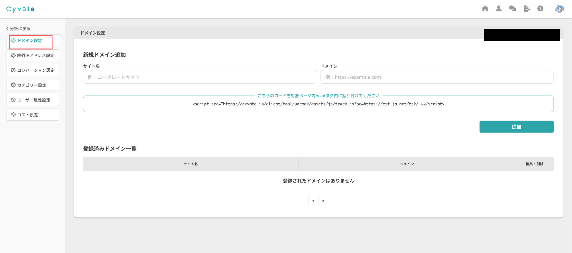Click the logout door icon
Viewport: 572px width, 253px height.
pos(527,9)
